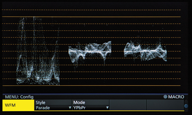This screenshot has width=192, height=115.
Task: Click the MENU: Config title
Action: (x=19, y=97)
